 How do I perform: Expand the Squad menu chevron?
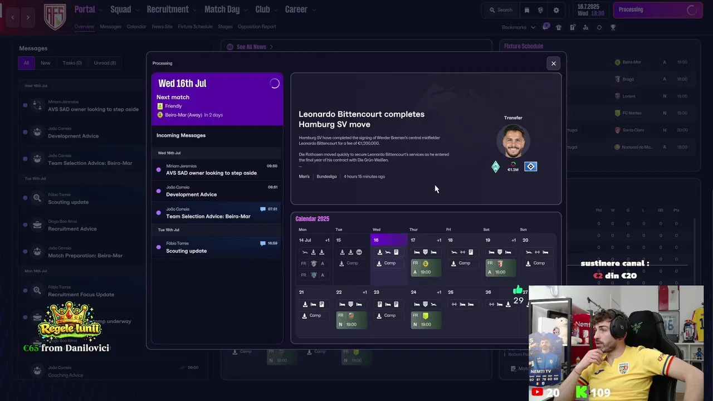click(136, 10)
